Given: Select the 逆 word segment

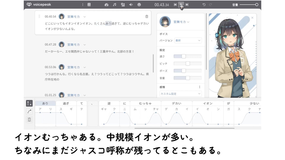Looking at the screenshot, I should [109, 103].
